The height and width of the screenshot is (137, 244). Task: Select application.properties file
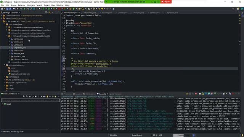pyautogui.click(x=20, y=74)
